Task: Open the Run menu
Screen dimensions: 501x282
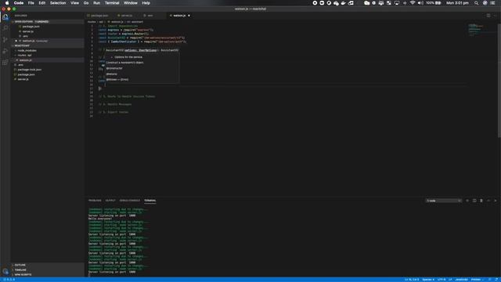Action: 96,3
